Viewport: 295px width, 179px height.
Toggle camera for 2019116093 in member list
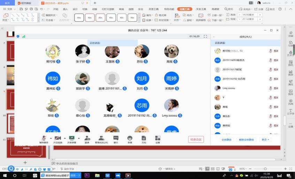tap(276, 60)
